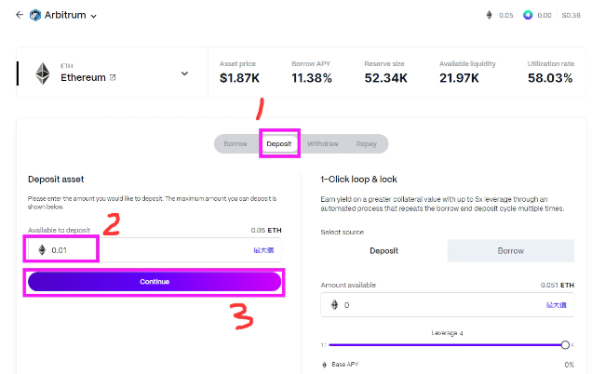Select Deposit as loop source
The image size is (592, 374).
pos(384,250)
